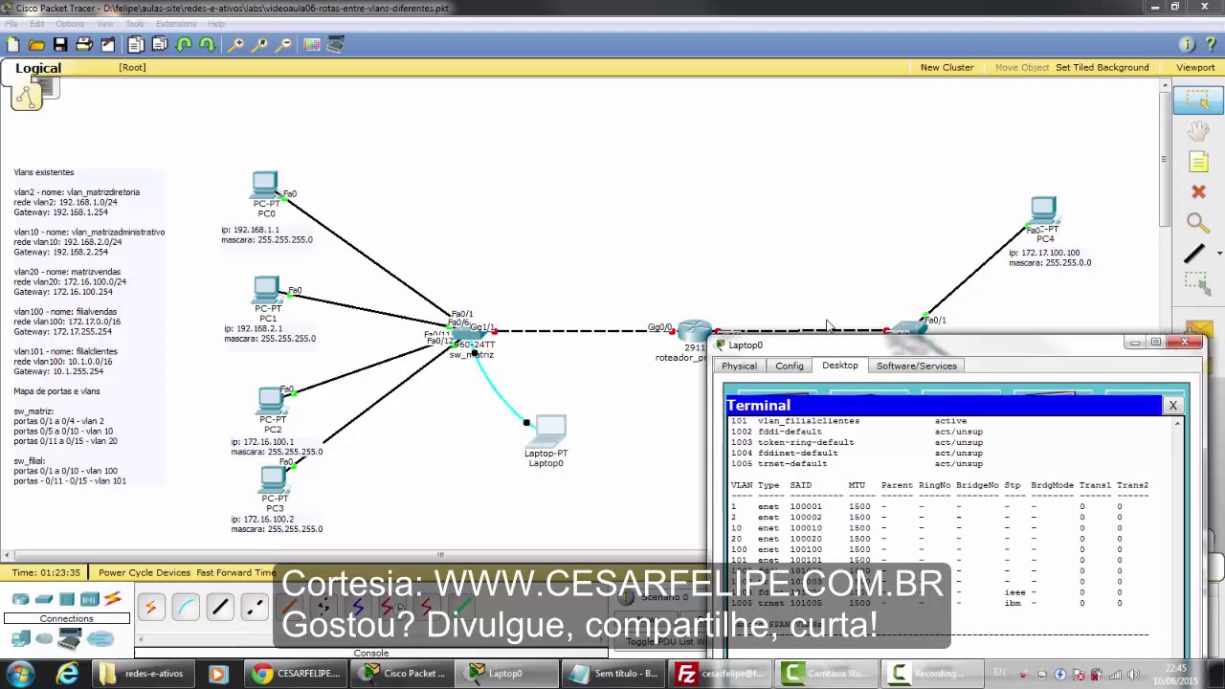Zoom out of the workspace
Screen dimensions: 1225x689
[283, 44]
